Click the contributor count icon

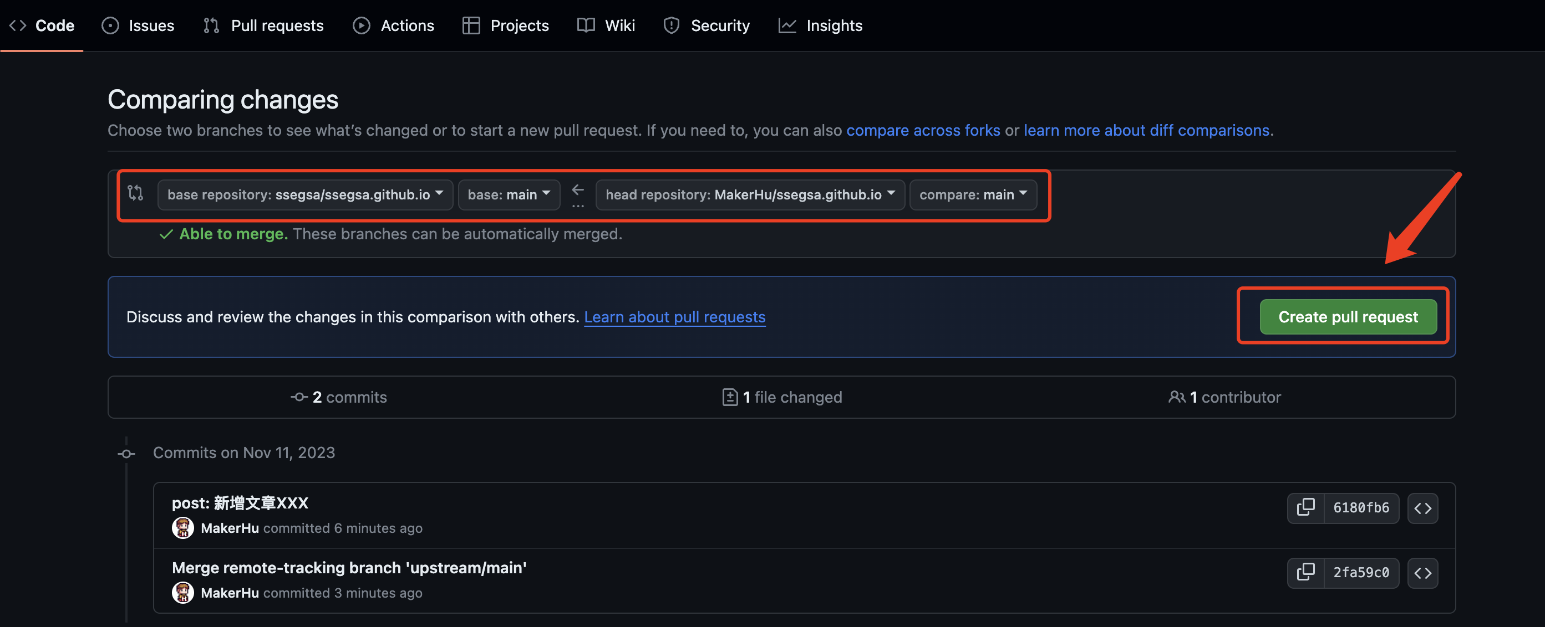pyautogui.click(x=1175, y=397)
